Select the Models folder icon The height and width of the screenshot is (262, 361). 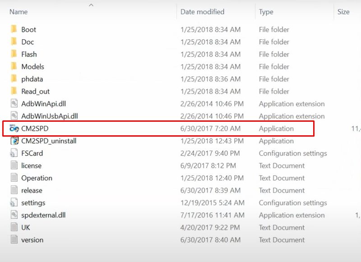pyautogui.click(x=14, y=67)
